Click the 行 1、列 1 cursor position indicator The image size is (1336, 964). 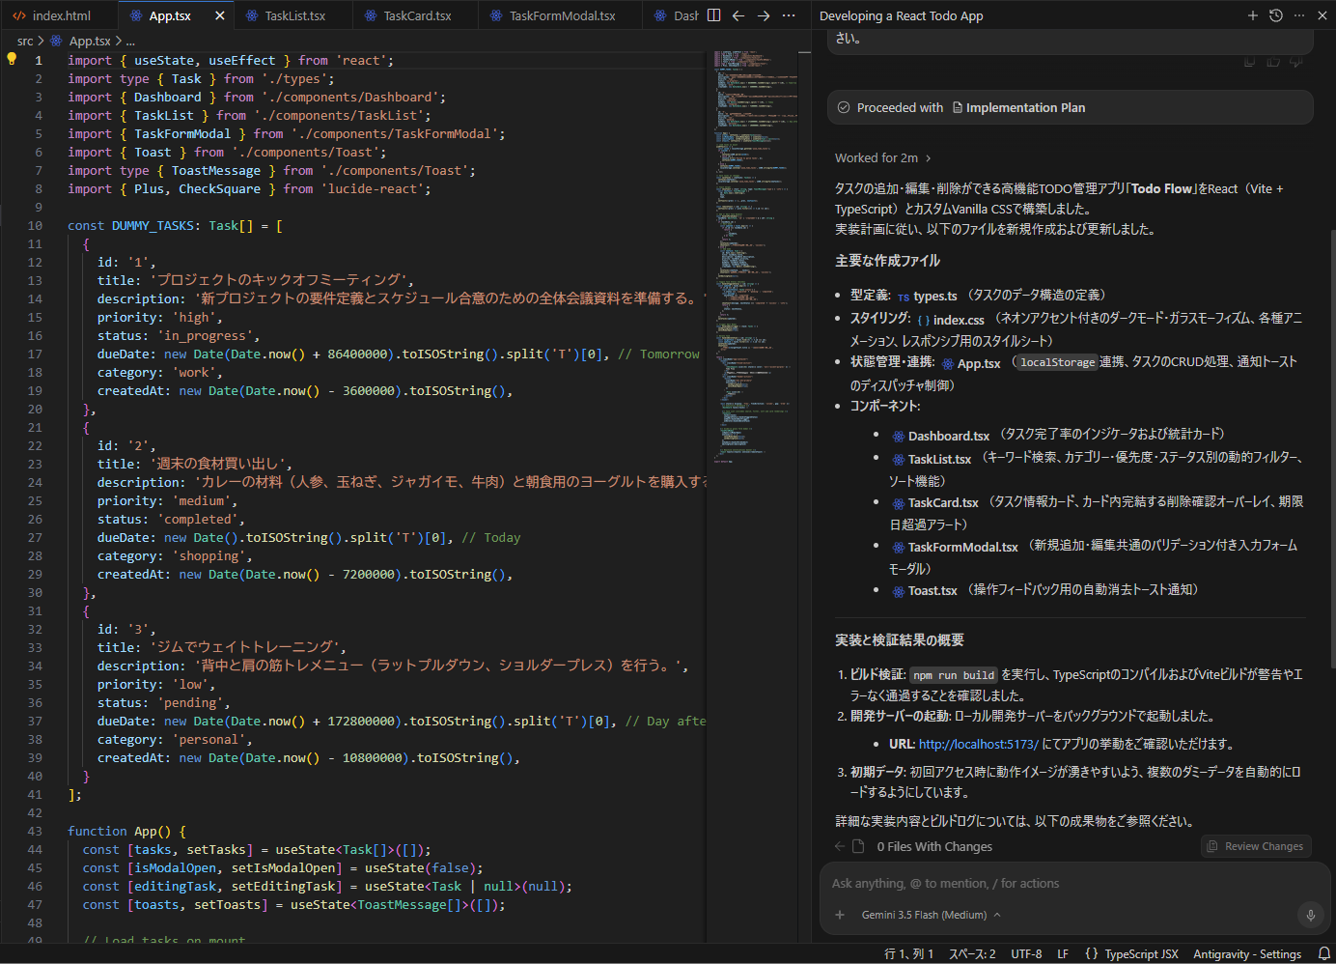click(908, 953)
